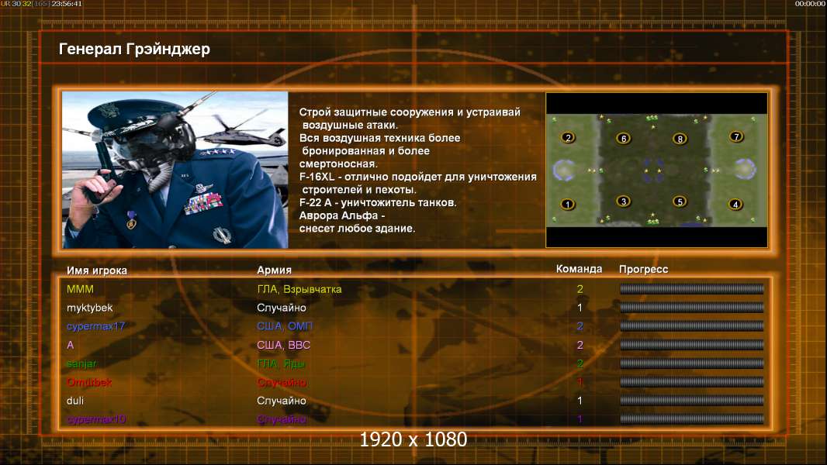Click 'Случайно' army in myktybek's row
Viewport: 827px width, 465px height.
282,308
